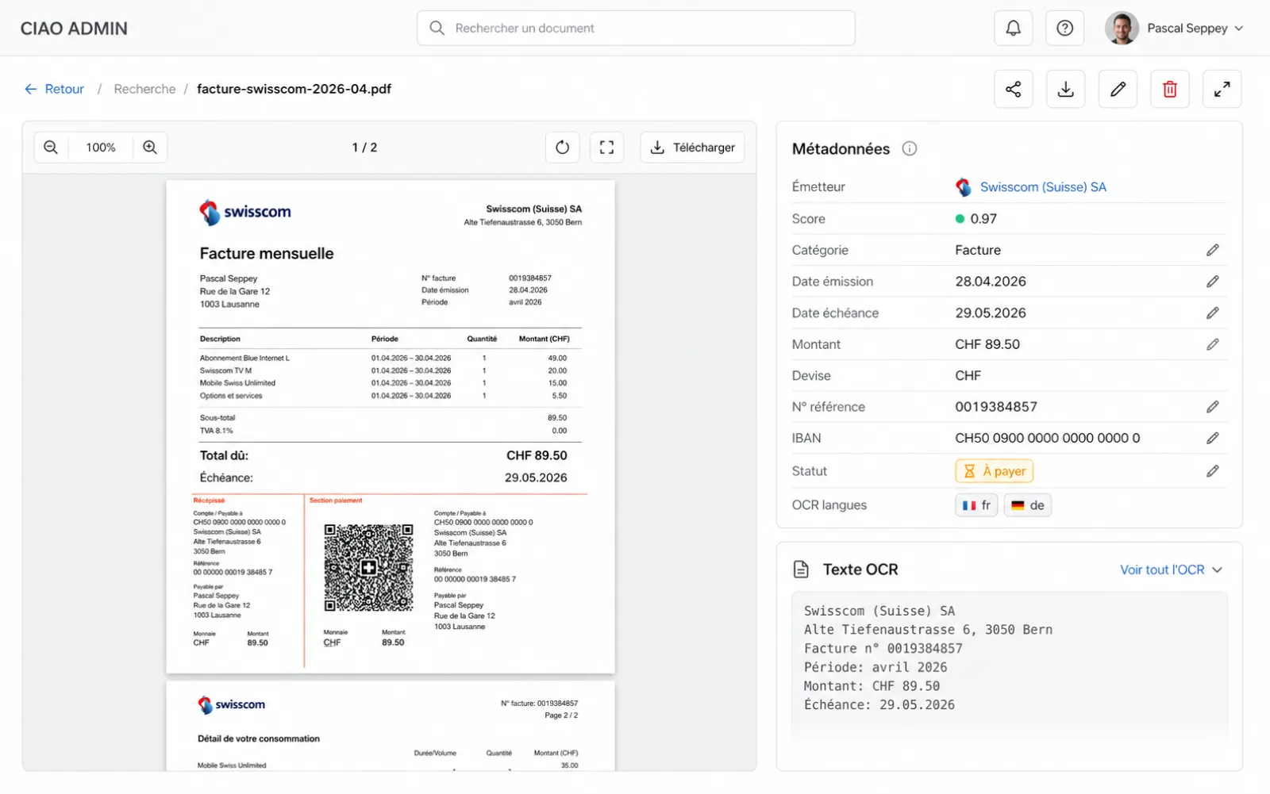Show metadata info tooltip icon
Screen dimensions: 1270x794
(910, 149)
